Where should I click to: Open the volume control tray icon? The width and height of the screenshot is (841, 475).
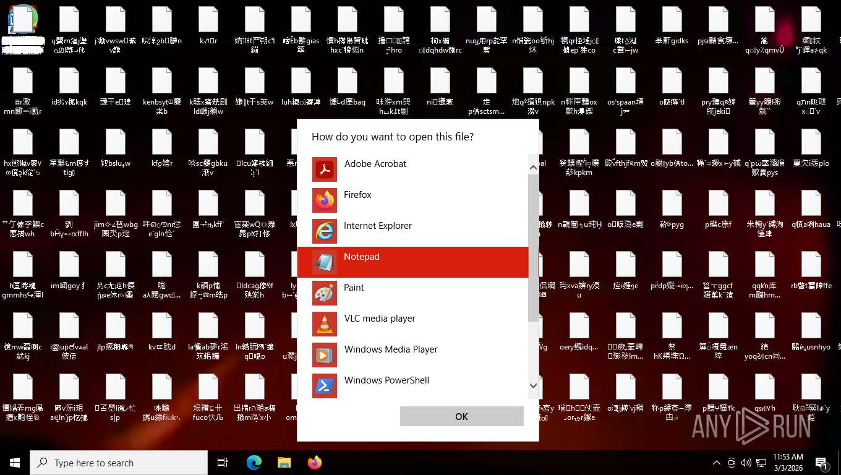tap(746, 463)
